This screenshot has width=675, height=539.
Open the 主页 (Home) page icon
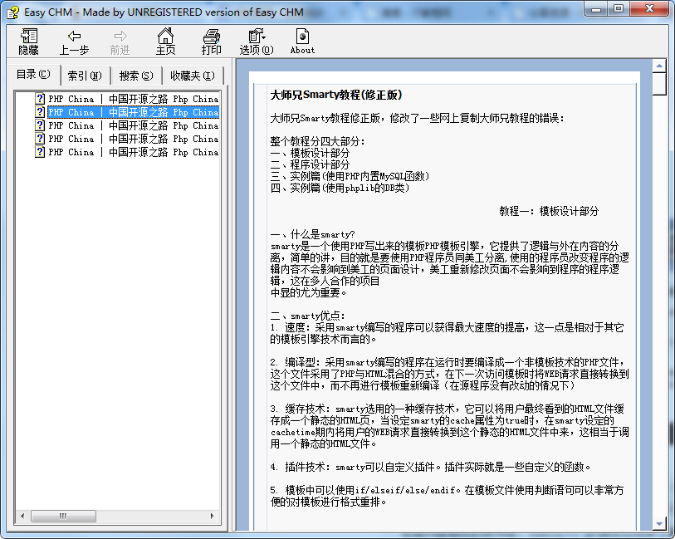(166, 40)
